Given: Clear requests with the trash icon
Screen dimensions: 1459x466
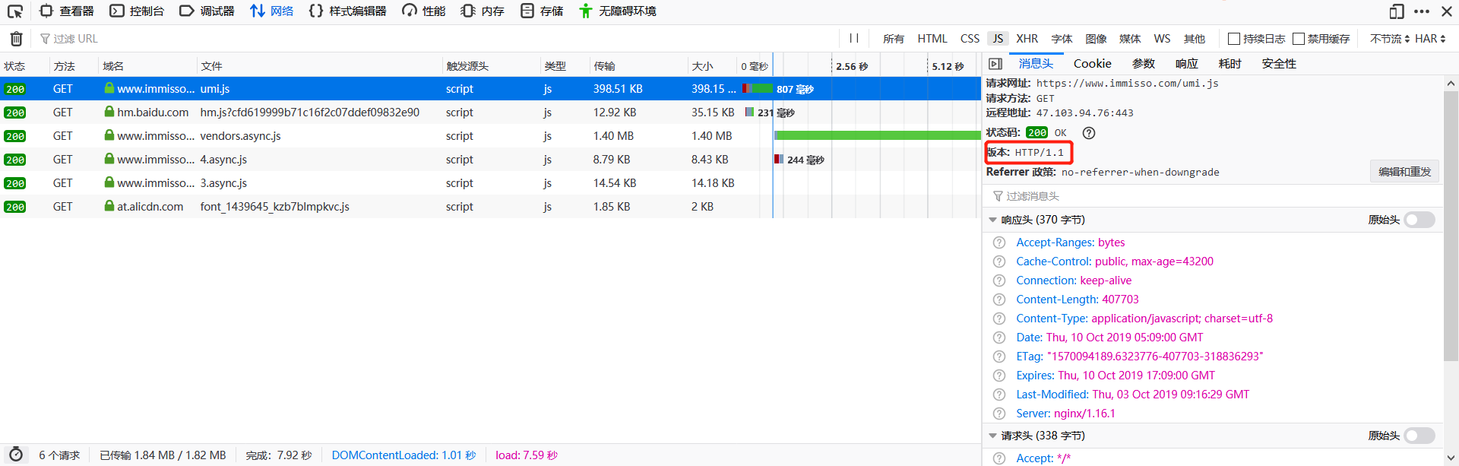Looking at the screenshot, I should pyautogui.click(x=16, y=39).
